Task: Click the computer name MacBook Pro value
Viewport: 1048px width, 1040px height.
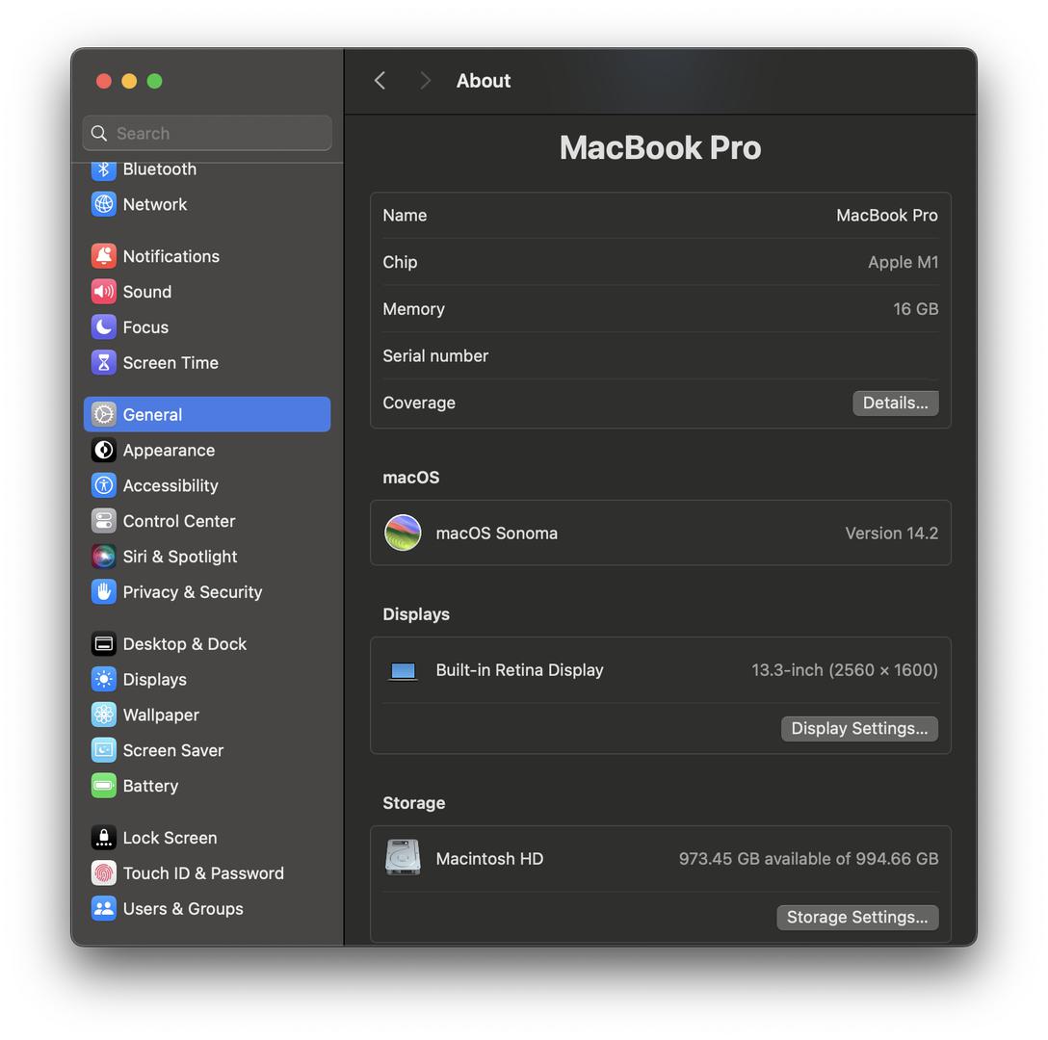Action: click(x=887, y=215)
